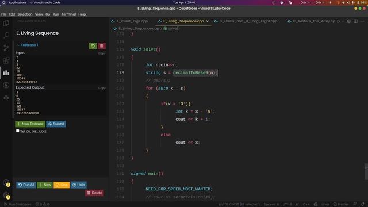Click the blue Help button
Screen dimensions: 368x207
click(x=79, y=185)
